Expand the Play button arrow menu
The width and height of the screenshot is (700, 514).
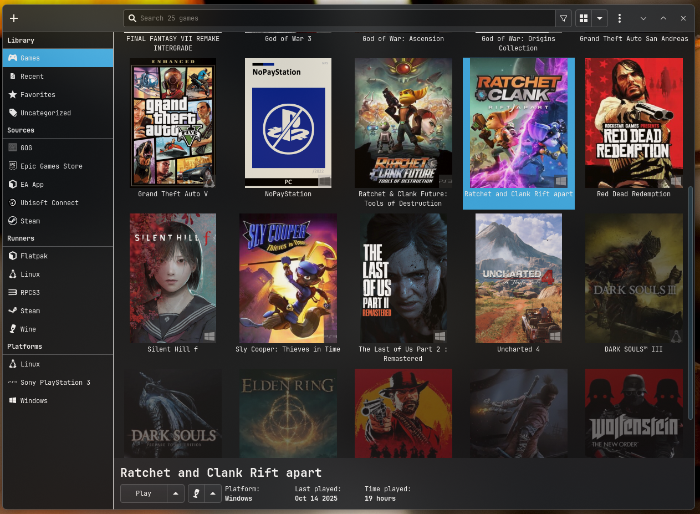tap(176, 493)
